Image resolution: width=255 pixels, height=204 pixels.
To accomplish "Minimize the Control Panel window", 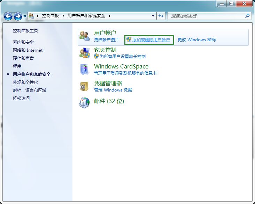I will [222, 3].
